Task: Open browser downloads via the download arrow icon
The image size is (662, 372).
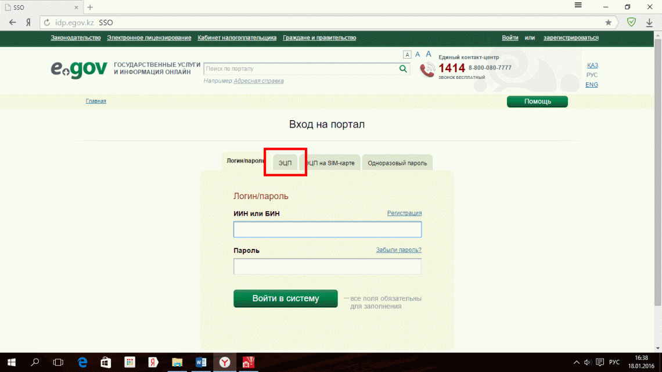Action: coord(649,21)
